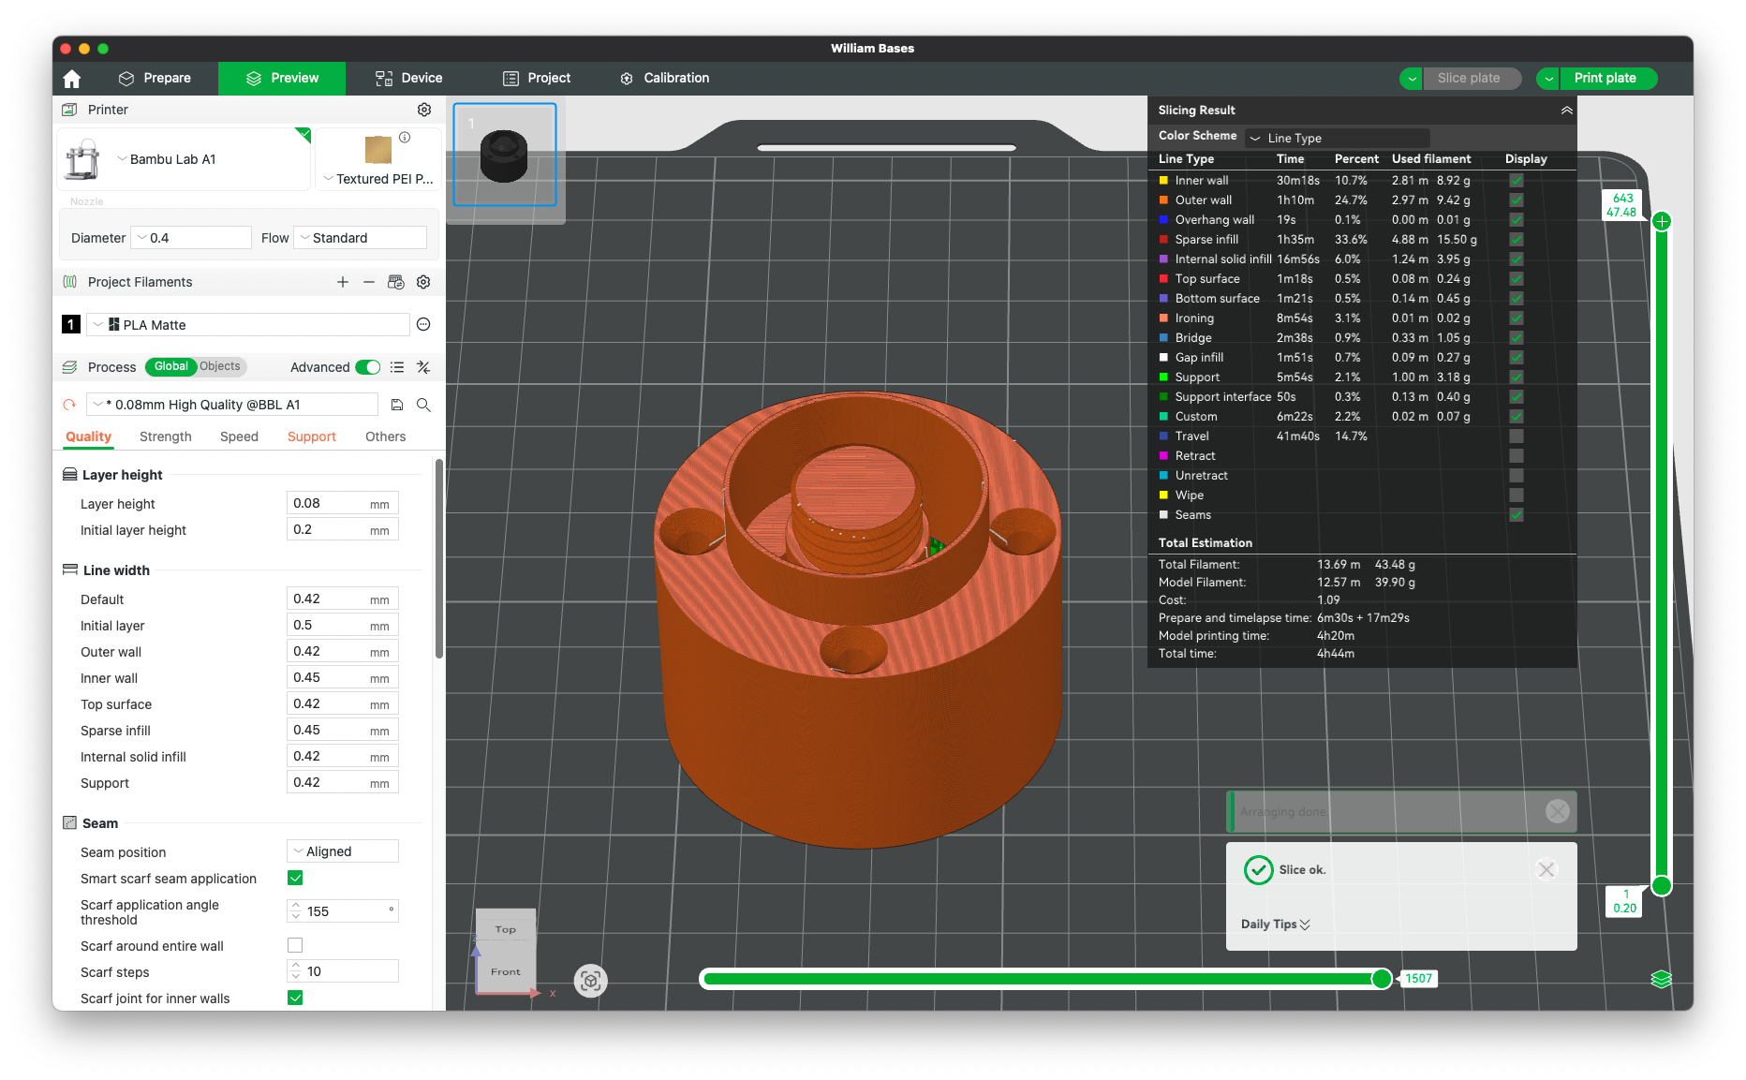This screenshot has height=1080, width=1746.
Task: Save the process preset
Action: [397, 405]
